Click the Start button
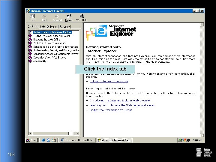This screenshot has width=216, height=162. (x=32, y=140)
